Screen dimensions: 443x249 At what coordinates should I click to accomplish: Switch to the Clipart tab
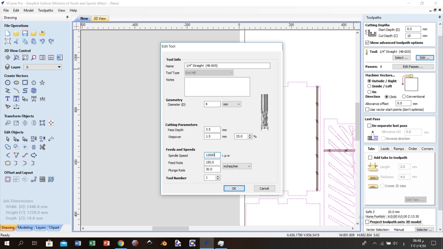pos(54,228)
